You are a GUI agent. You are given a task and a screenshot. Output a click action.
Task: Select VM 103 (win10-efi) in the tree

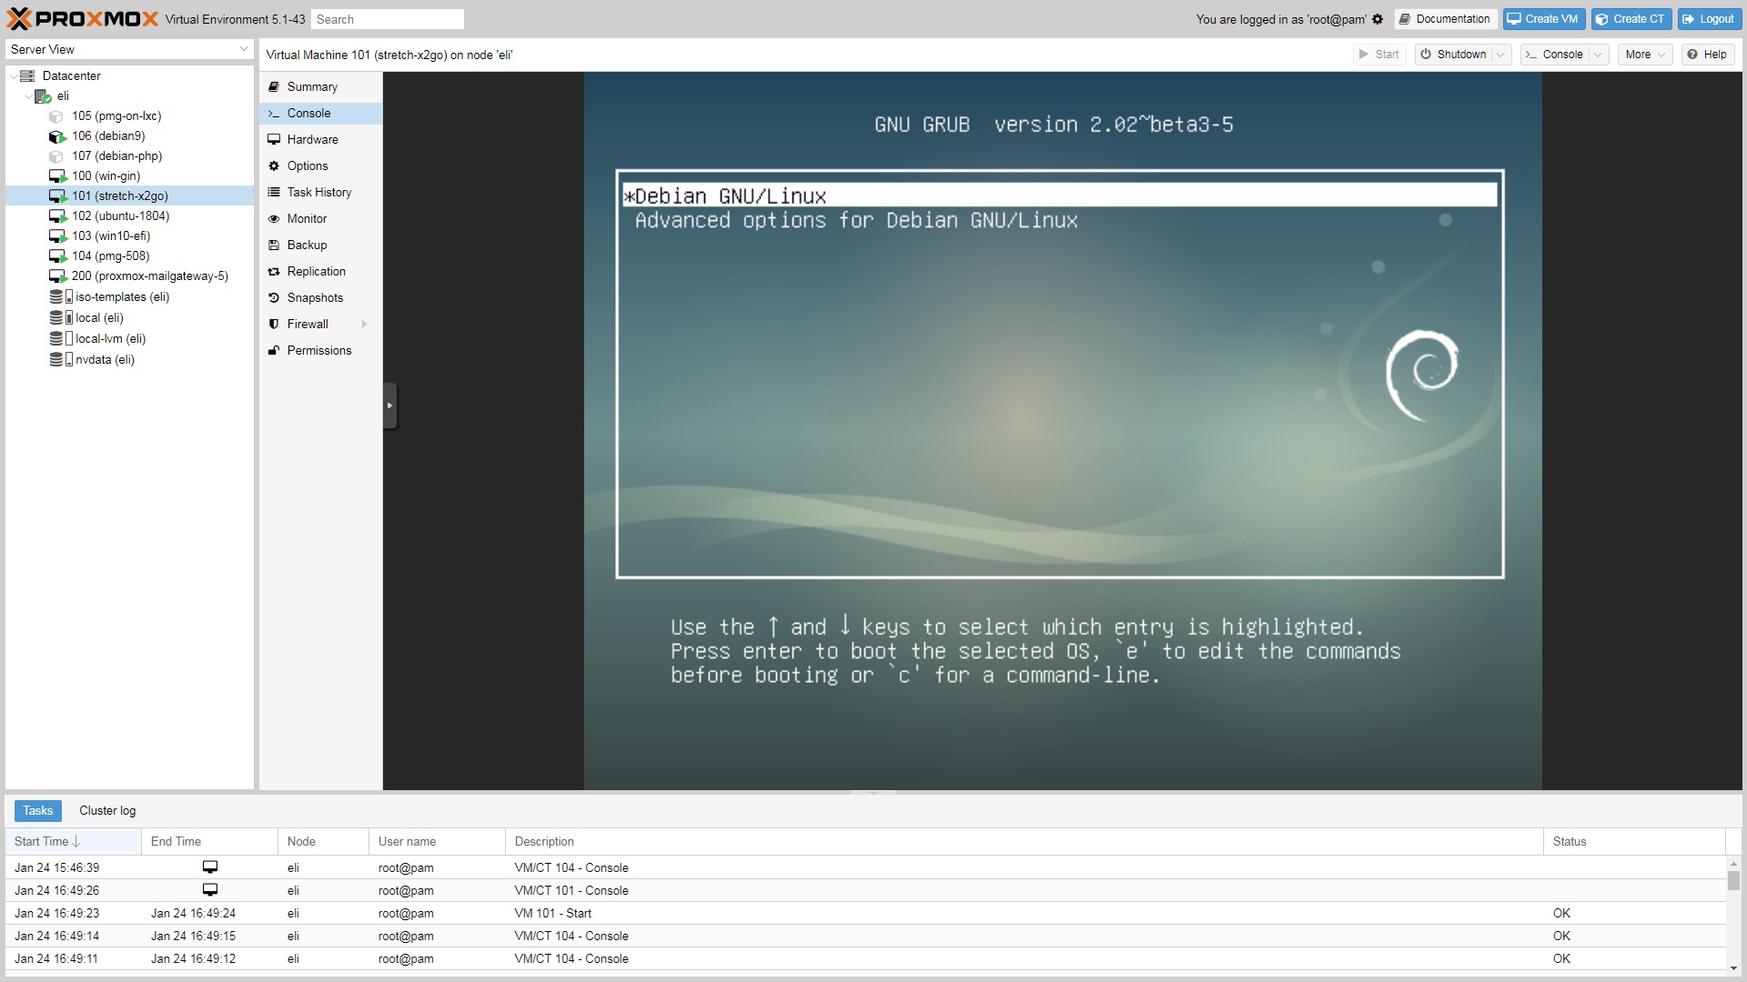pyautogui.click(x=115, y=235)
